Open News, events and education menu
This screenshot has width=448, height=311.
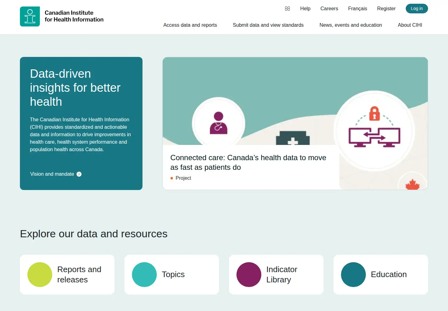pyautogui.click(x=351, y=25)
